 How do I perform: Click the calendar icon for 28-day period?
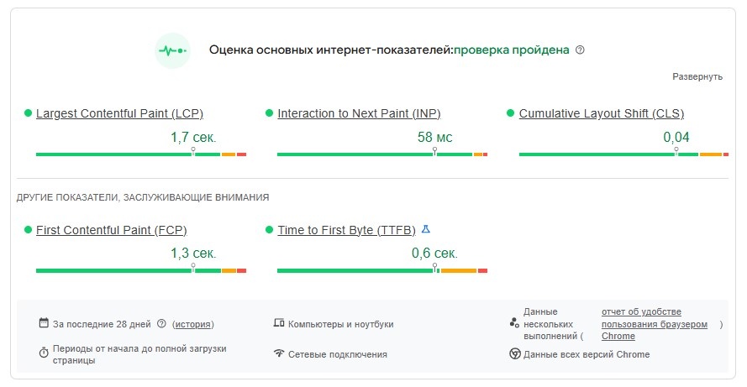44,323
